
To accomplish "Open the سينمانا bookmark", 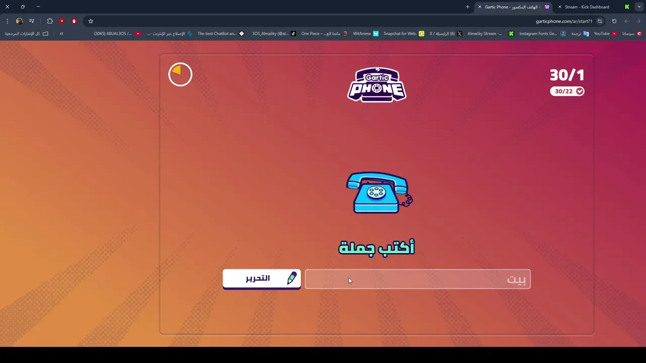I will coord(631,34).
